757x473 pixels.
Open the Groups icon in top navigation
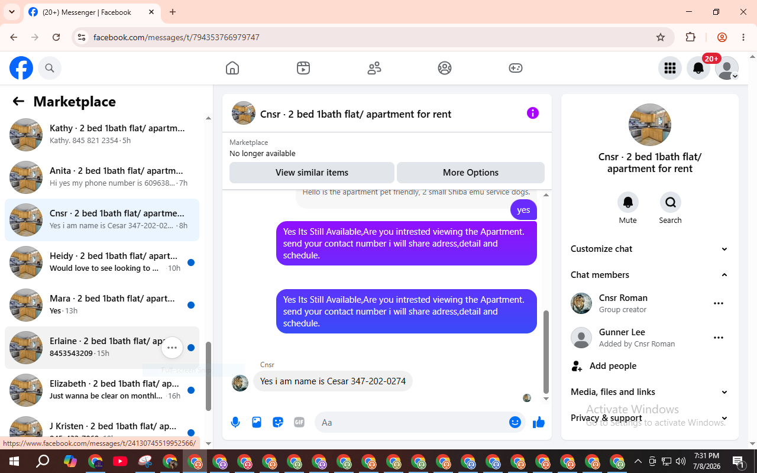(x=445, y=68)
